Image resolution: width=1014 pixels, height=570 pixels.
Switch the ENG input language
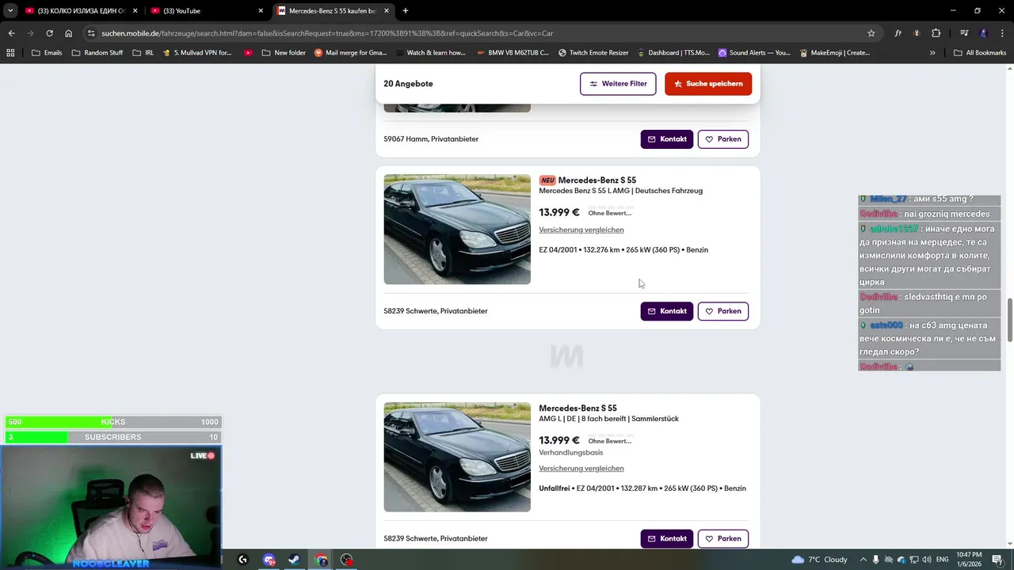click(x=943, y=560)
